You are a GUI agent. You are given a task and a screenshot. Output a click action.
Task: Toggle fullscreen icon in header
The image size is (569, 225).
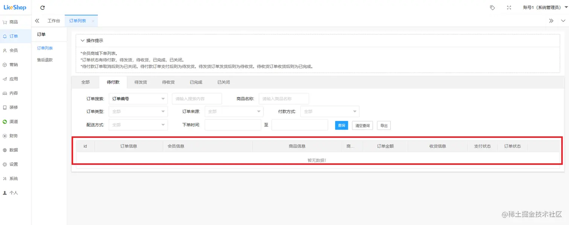click(509, 8)
